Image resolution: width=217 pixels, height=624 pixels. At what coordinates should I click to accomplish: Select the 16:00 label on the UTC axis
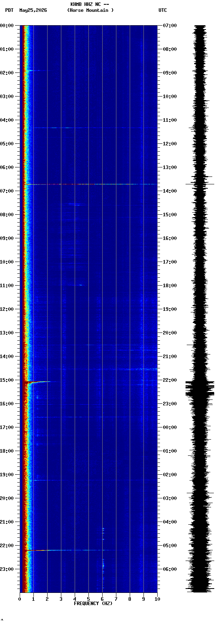coord(170,238)
